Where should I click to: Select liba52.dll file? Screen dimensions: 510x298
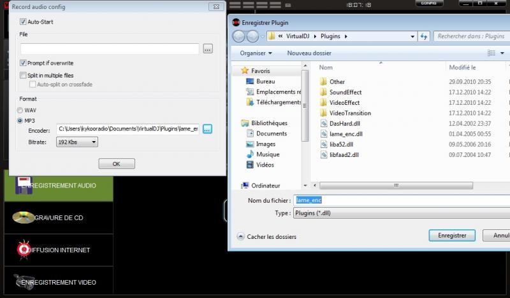341,144
